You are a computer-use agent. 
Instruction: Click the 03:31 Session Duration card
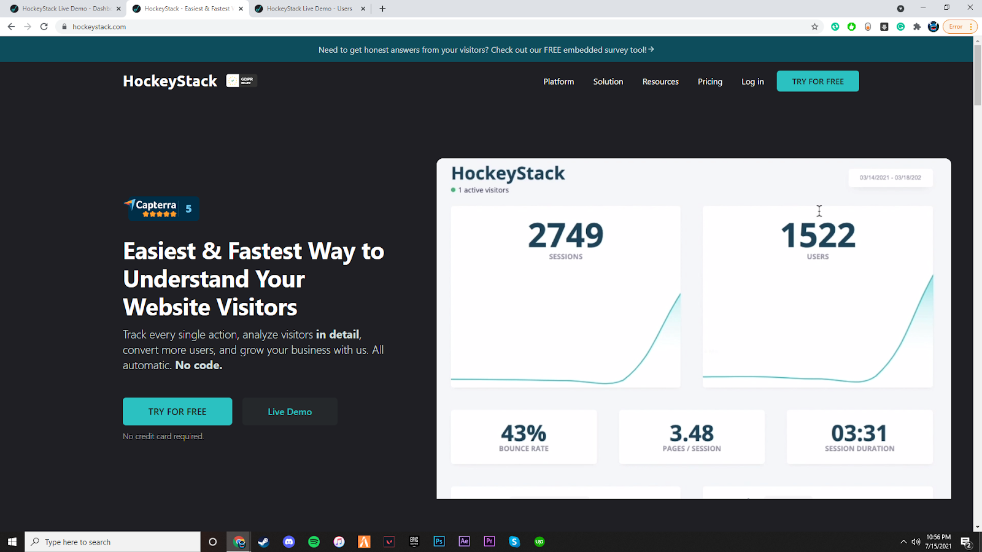(859, 437)
